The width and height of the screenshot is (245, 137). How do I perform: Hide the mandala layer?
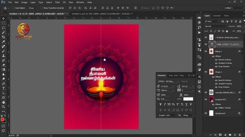pos(206,92)
